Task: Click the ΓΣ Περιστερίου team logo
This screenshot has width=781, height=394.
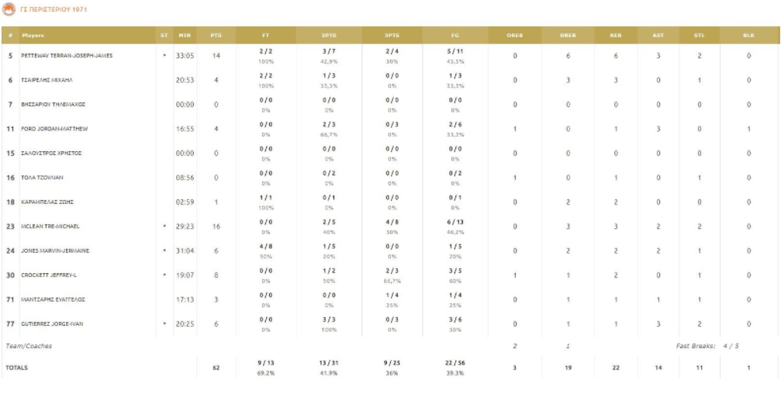Action: tap(9, 9)
